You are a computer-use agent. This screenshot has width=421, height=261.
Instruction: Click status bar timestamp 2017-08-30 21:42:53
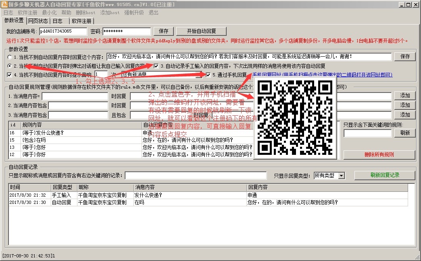(x=29, y=256)
